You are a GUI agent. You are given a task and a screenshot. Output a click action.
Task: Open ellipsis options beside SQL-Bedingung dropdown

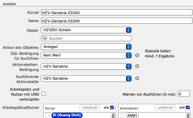coord(137,55)
